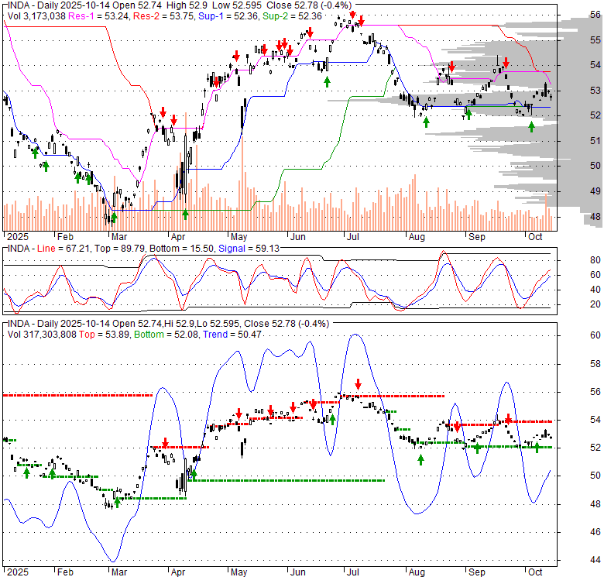Click the April green buy arrow on Res/Sup chart
The width and height of the screenshot is (604, 577).
(x=185, y=215)
